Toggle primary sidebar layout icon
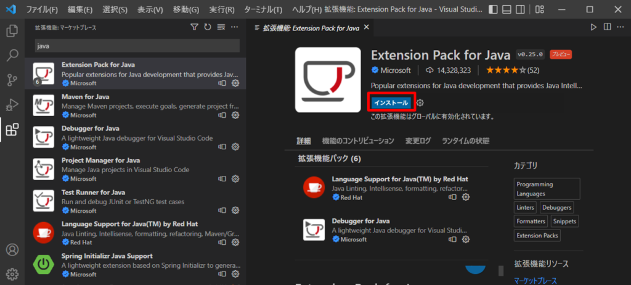 tap(494, 9)
